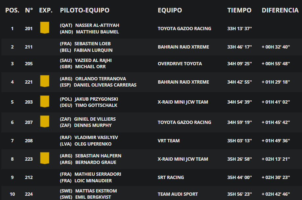Open the VRT Team entry
Screen dimensions: 302x200
[x=169, y=141]
